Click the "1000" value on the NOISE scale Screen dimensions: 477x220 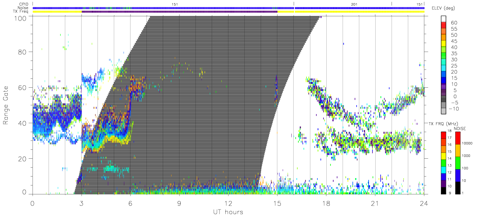tap(466, 156)
